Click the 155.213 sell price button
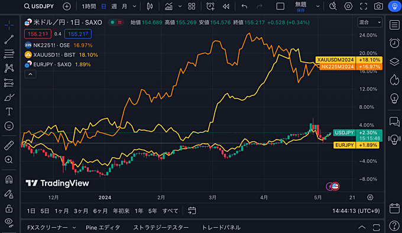 [38, 34]
